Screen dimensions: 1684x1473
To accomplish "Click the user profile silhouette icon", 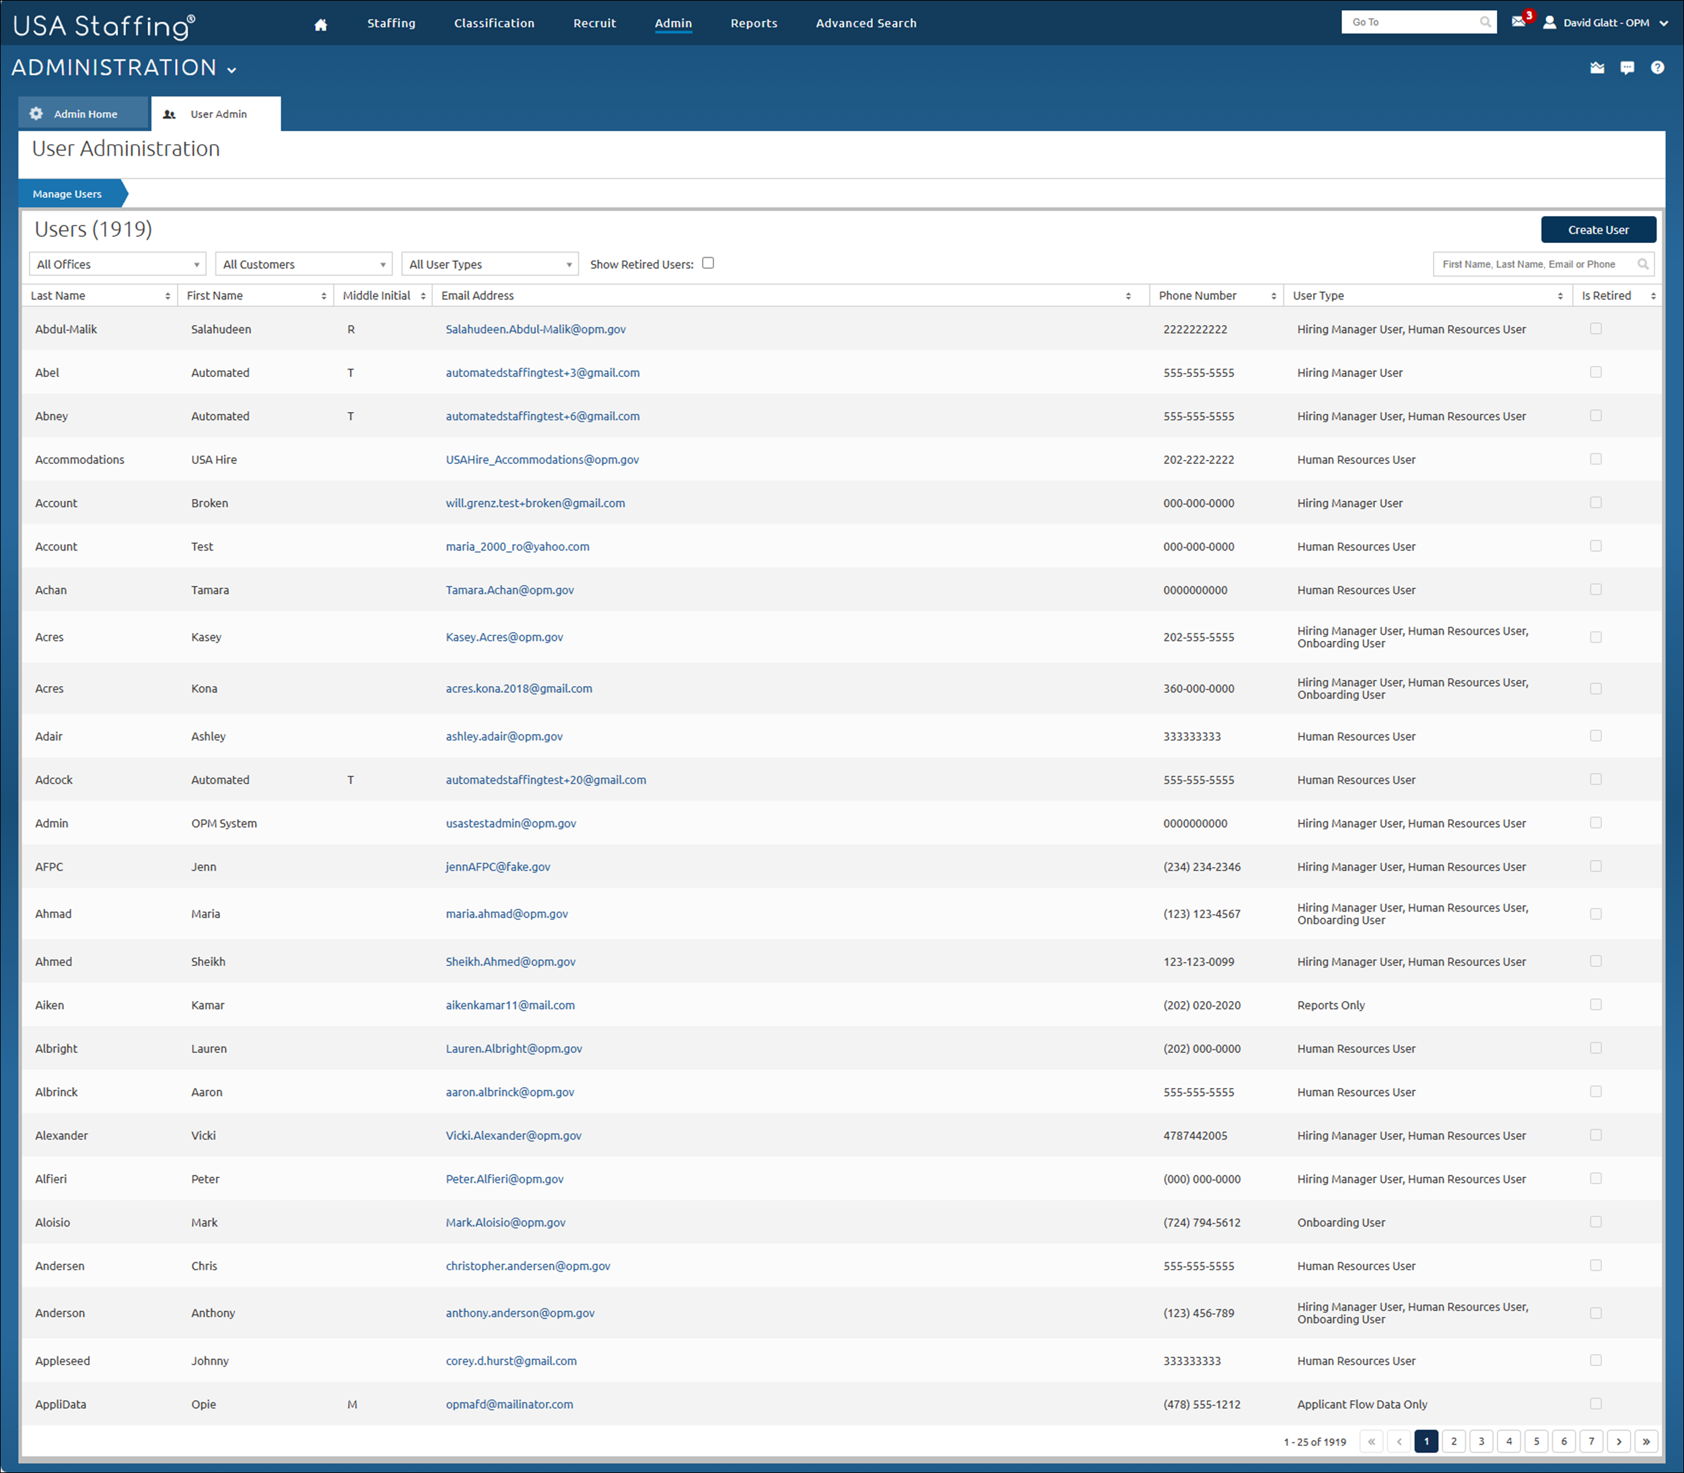I will point(1549,23).
